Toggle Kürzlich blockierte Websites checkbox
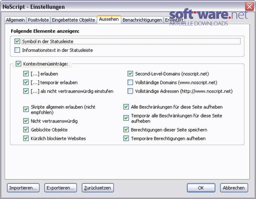This screenshot has width=256, height=199. click(26, 138)
